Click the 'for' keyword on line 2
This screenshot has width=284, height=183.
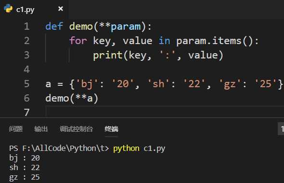[78, 41]
